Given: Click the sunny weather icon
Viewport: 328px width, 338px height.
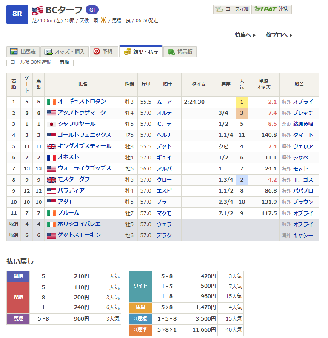Looking at the screenshot, I should click(x=103, y=20).
